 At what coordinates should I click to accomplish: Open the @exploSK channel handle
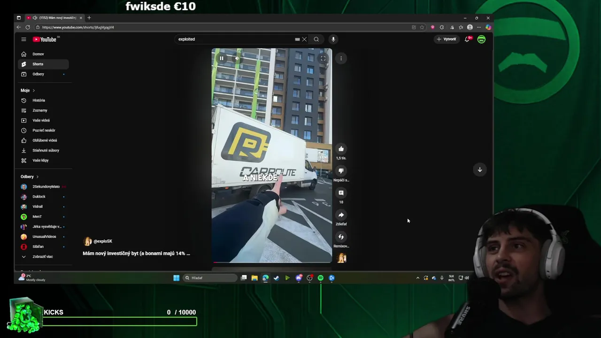pyautogui.click(x=103, y=241)
